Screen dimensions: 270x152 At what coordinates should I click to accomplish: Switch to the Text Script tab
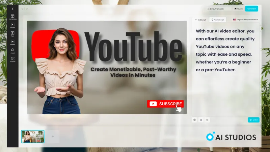point(200,20)
